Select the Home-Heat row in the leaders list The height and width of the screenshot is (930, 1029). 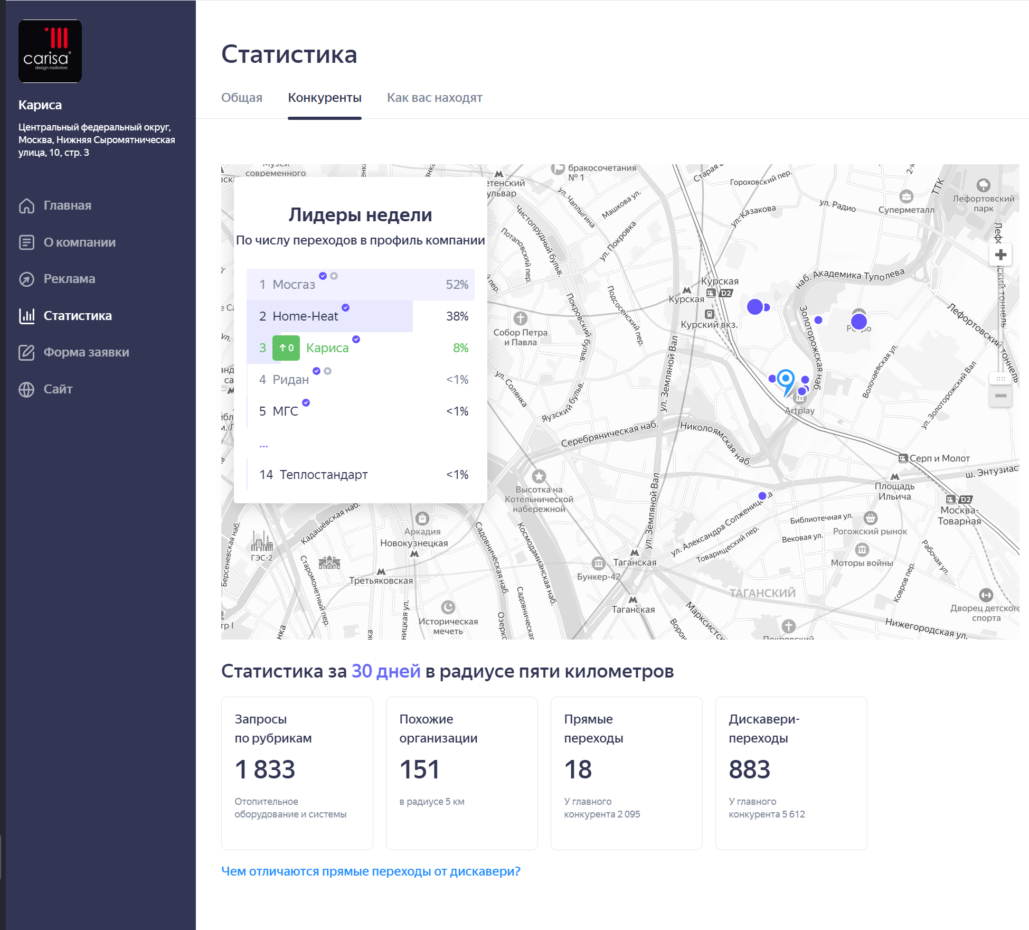tap(305, 316)
